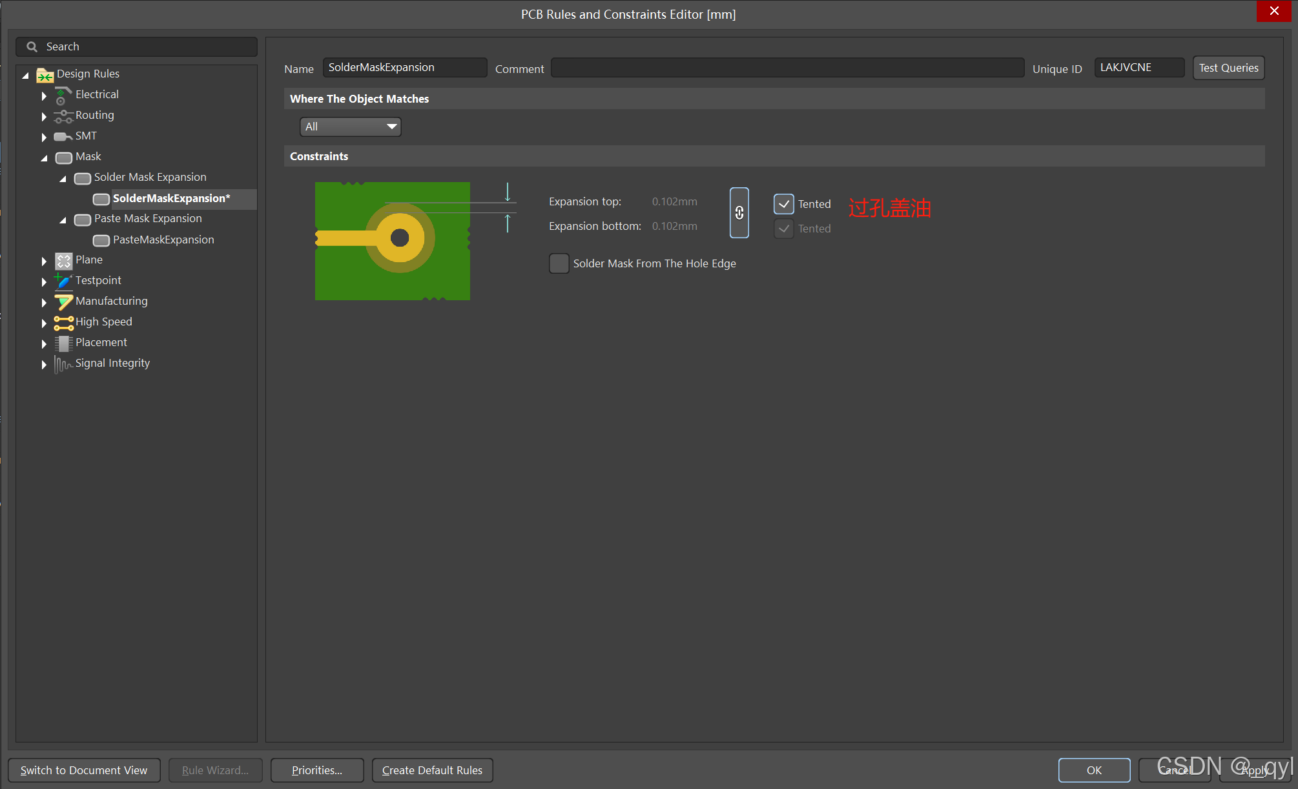Select the PasteMaskExpansion rule
Screen dimensions: 1298x789
point(163,240)
